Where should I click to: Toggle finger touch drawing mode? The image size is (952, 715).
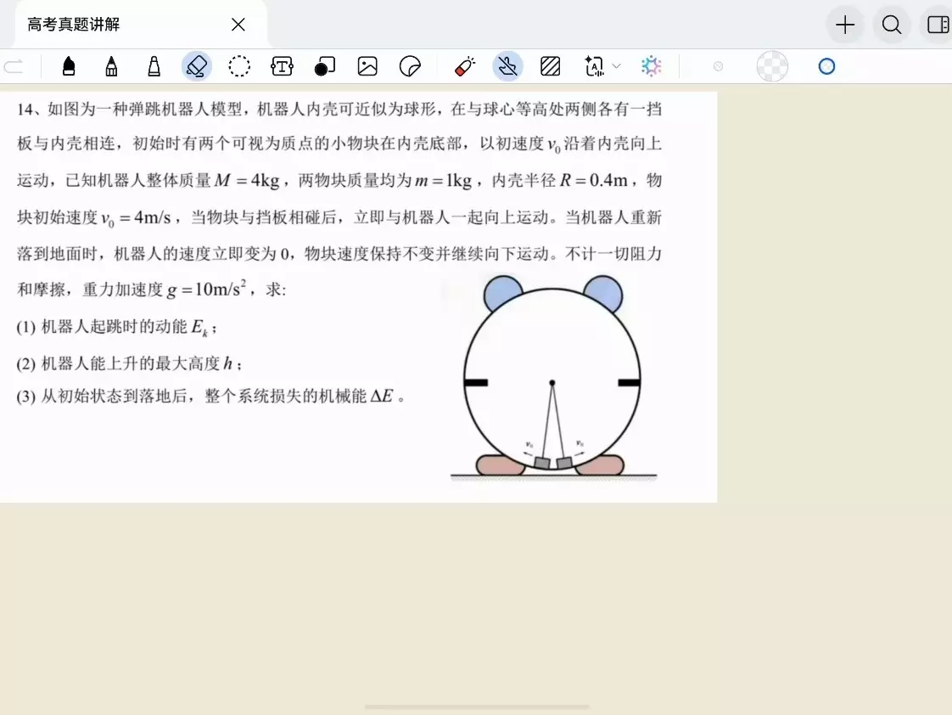507,66
